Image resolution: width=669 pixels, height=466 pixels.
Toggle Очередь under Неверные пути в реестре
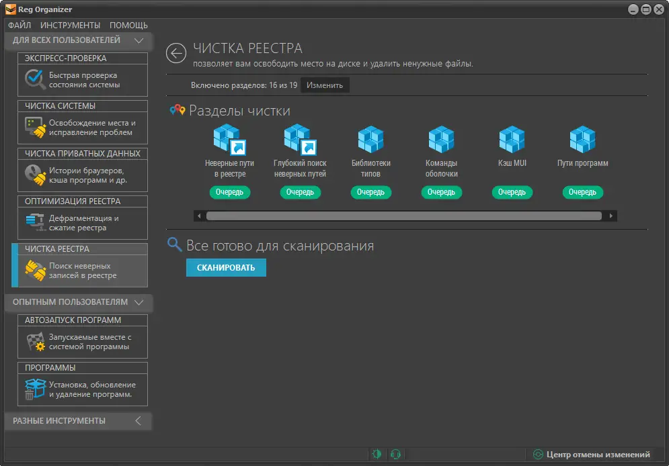(x=229, y=192)
